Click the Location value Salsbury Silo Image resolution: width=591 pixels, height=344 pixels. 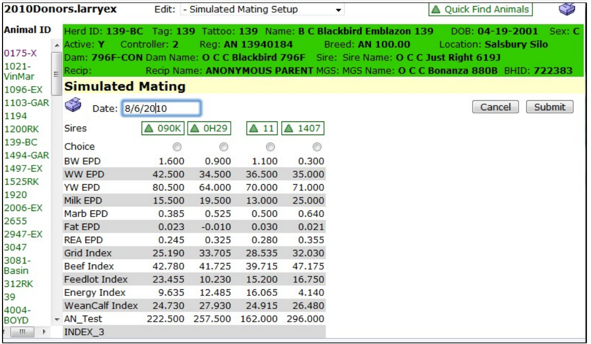[x=516, y=45]
